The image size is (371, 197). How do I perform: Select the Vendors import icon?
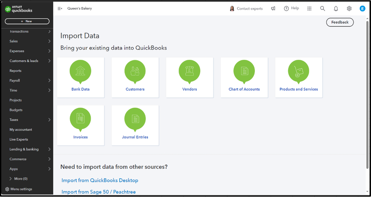189,71
